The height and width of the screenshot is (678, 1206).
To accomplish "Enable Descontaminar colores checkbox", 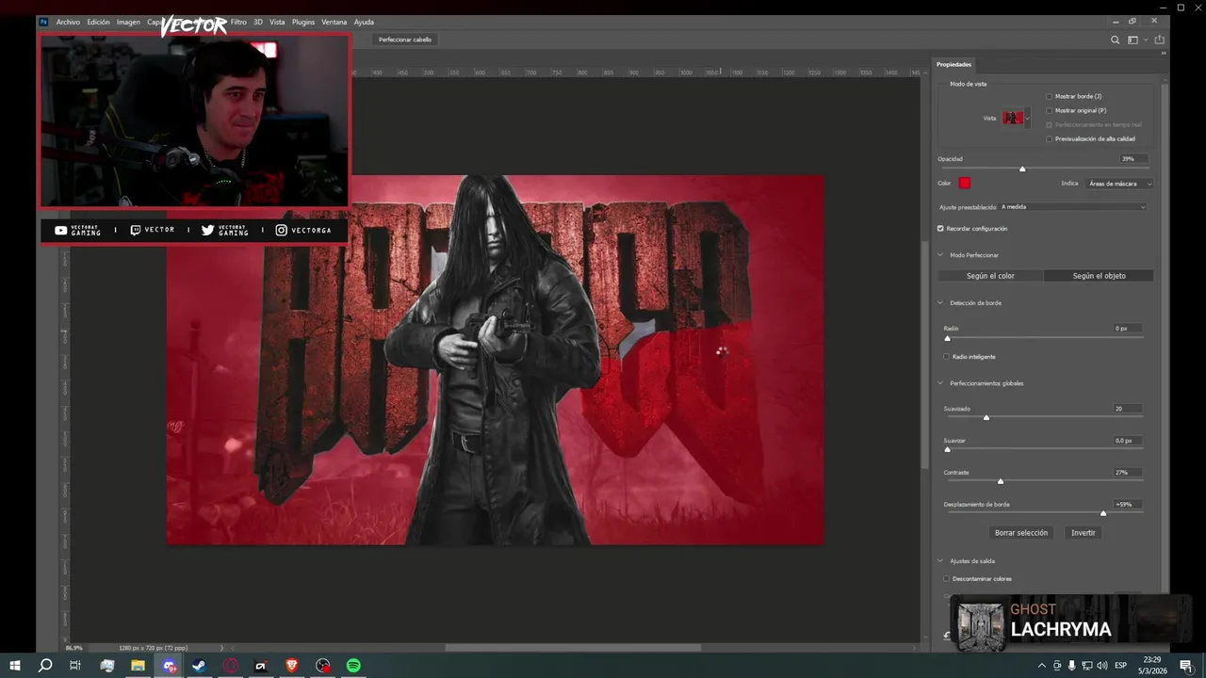I will point(946,578).
